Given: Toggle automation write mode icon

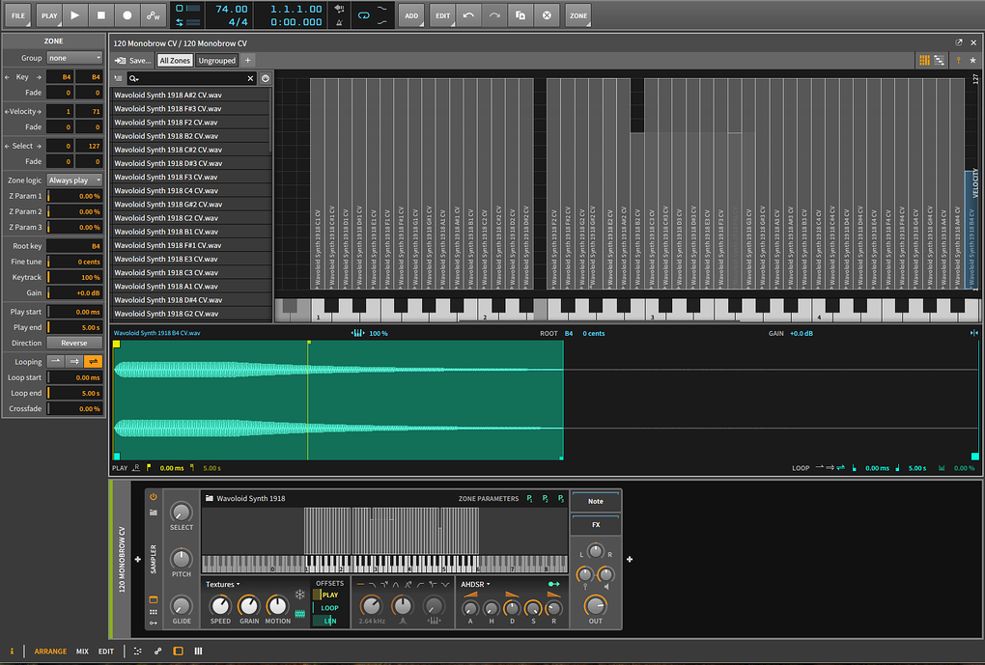Looking at the screenshot, I should click(x=154, y=15).
